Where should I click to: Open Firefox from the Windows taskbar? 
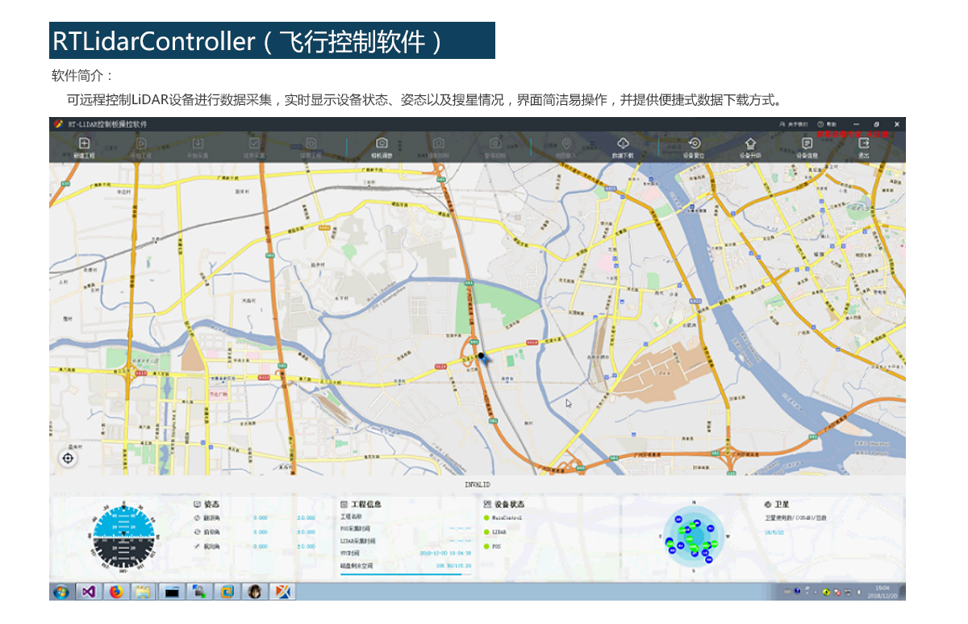point(115,592)
